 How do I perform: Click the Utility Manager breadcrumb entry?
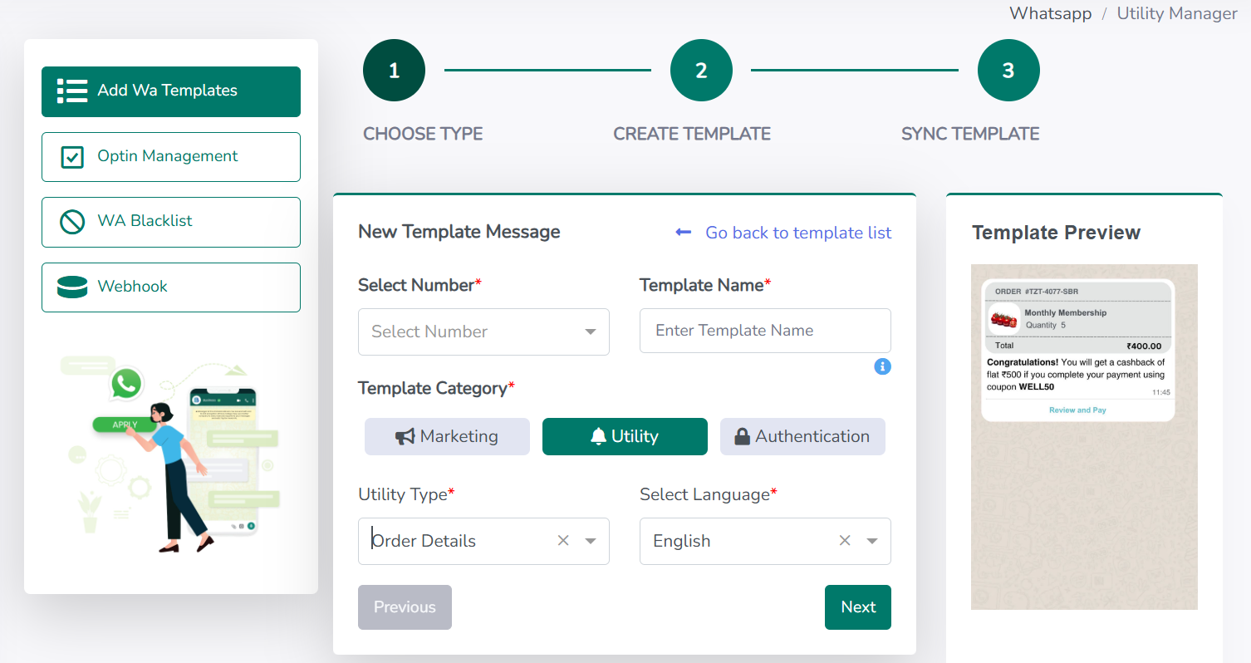[x=1176, y=13]
